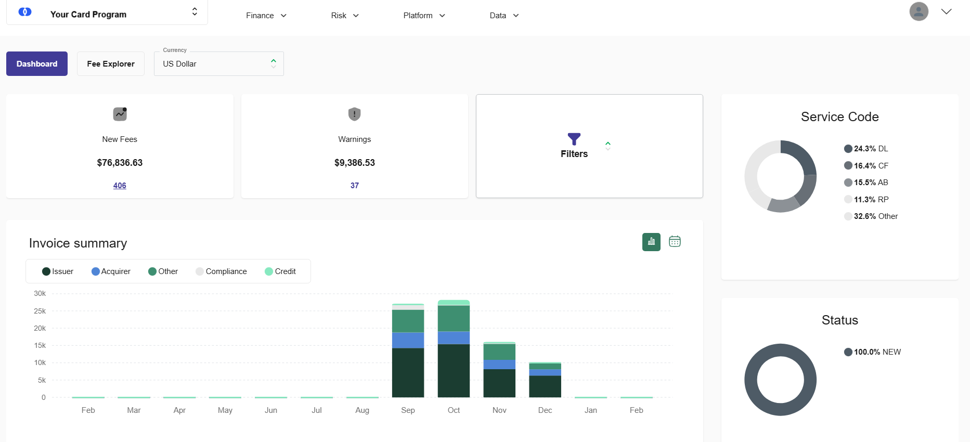This screenshot has height=442, width=970.
Task: Click the Status donut ring
Action: 781,349
